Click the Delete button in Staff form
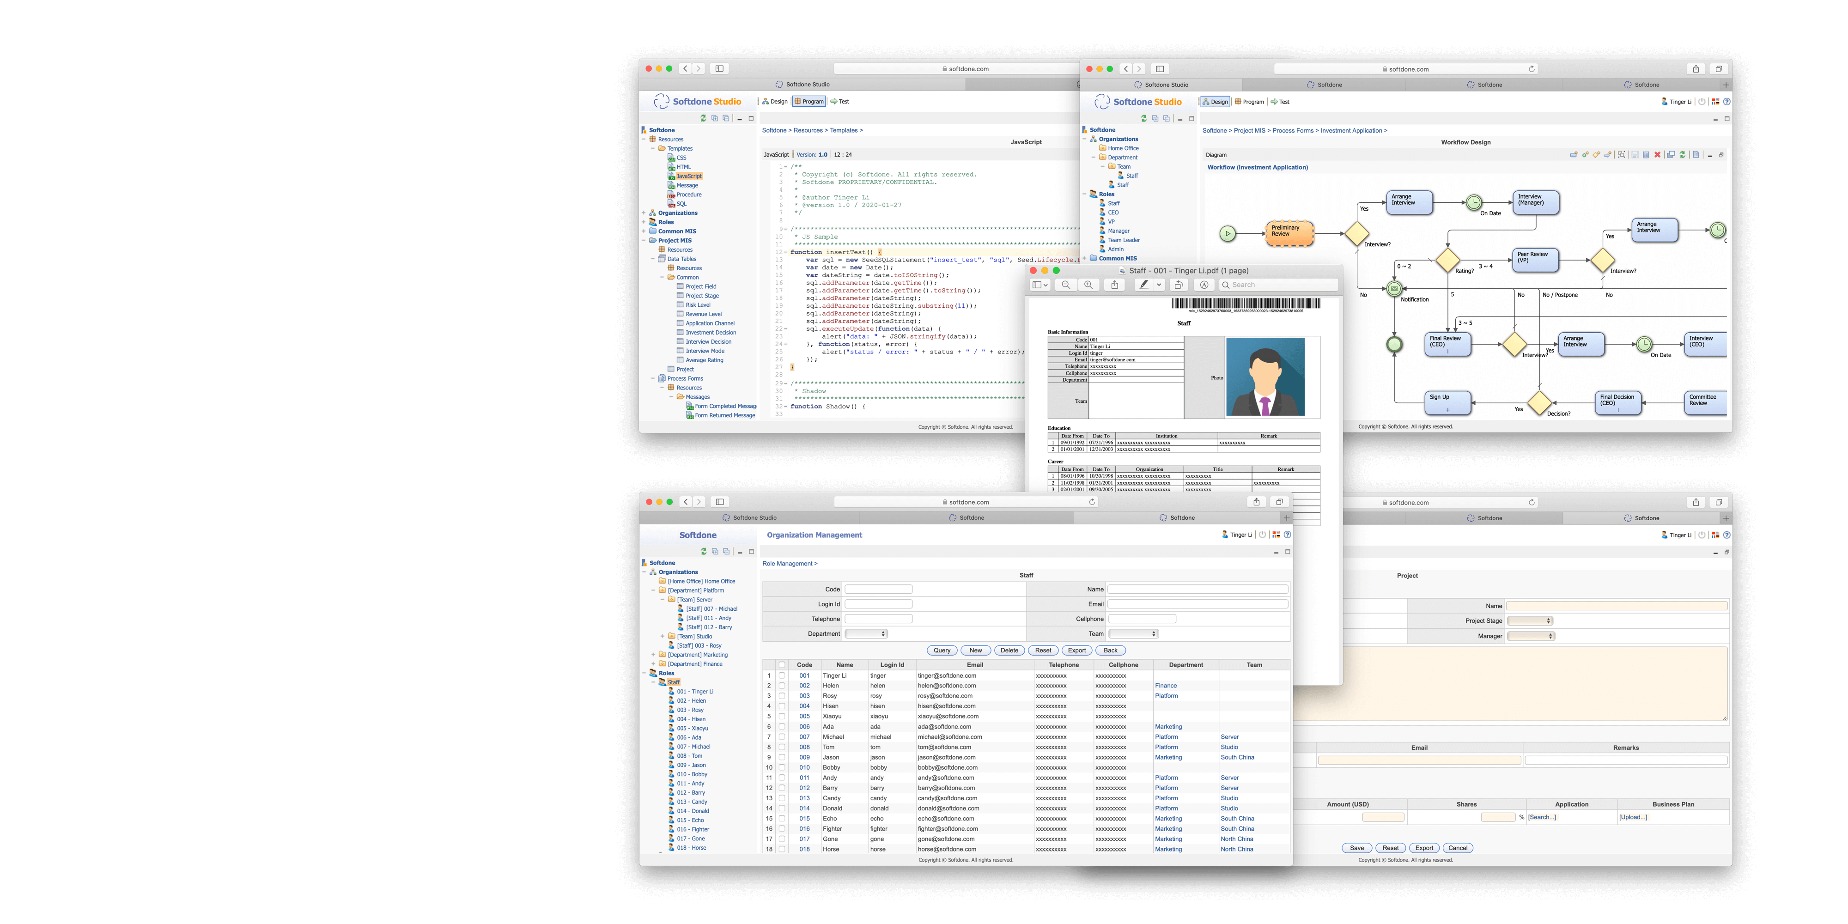 coord(1009,650)
